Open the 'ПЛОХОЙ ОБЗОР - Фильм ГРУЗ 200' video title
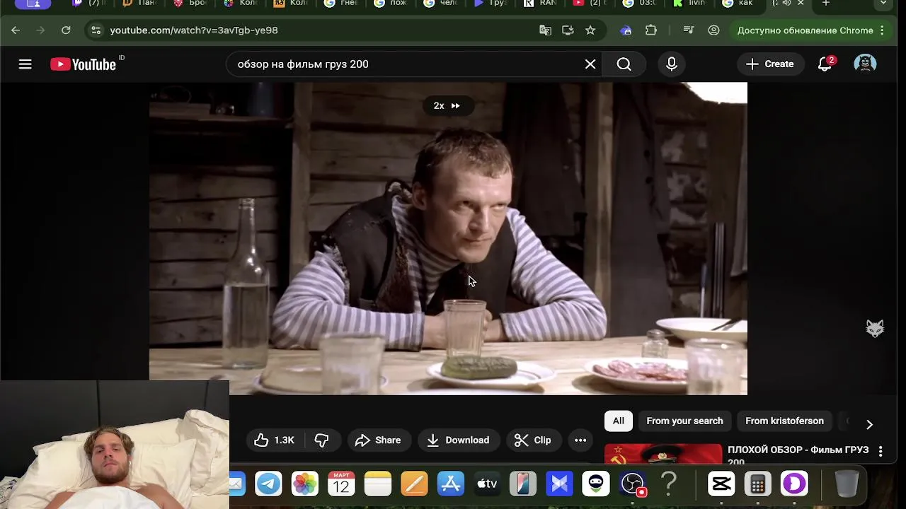The image size is (906, 509). coord(798,455)
